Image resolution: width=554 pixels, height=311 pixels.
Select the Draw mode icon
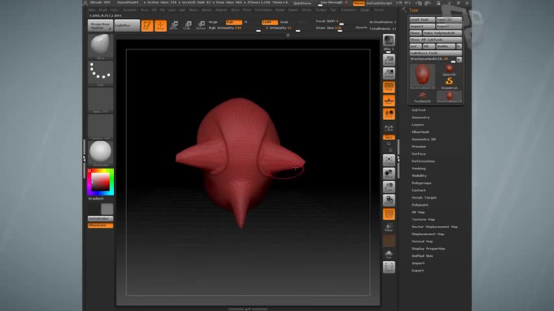pyautogui.click(x=160, y=26)
